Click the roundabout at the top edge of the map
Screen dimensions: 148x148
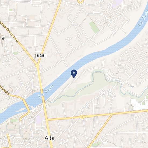[80, 1]
